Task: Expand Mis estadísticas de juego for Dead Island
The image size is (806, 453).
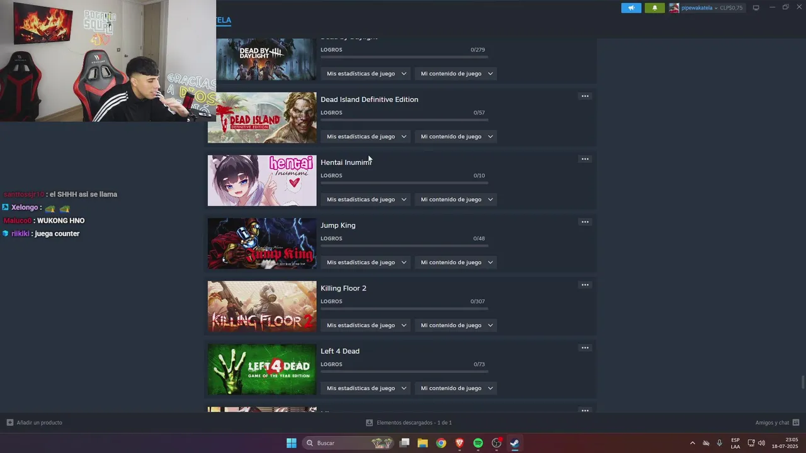Action: [x=366, y=137]
